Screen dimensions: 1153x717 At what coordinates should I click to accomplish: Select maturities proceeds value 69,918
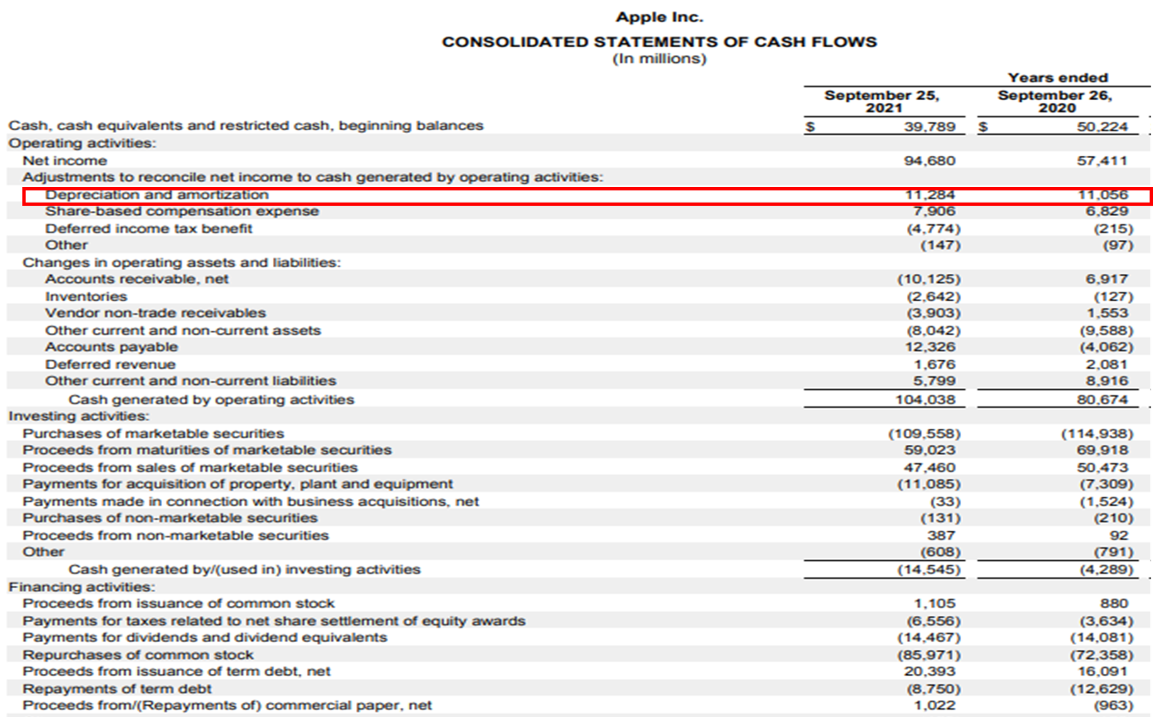(1102, 450)
